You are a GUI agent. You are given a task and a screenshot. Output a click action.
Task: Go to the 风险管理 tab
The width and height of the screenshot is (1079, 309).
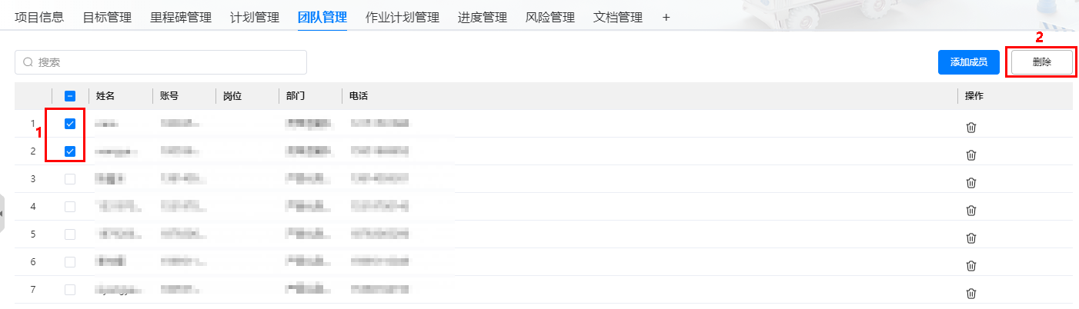pyautogui.click(x=550, y=17)
